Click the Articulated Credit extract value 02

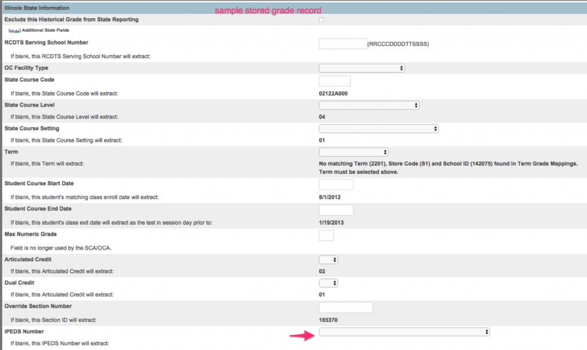coord(322,272)
